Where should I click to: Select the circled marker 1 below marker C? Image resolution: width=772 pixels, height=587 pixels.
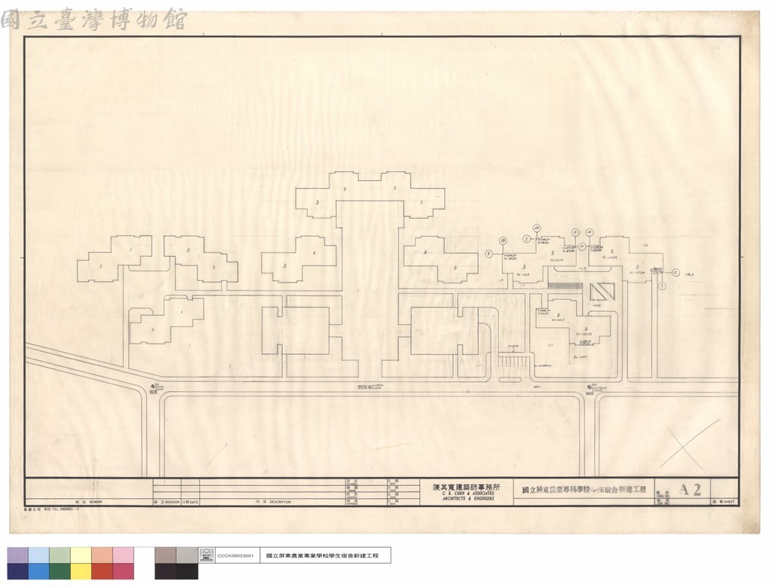pos(662,286)
